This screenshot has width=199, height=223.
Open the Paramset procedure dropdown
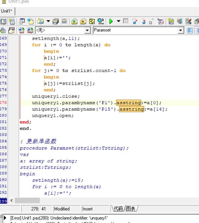[x=181, y=30]
